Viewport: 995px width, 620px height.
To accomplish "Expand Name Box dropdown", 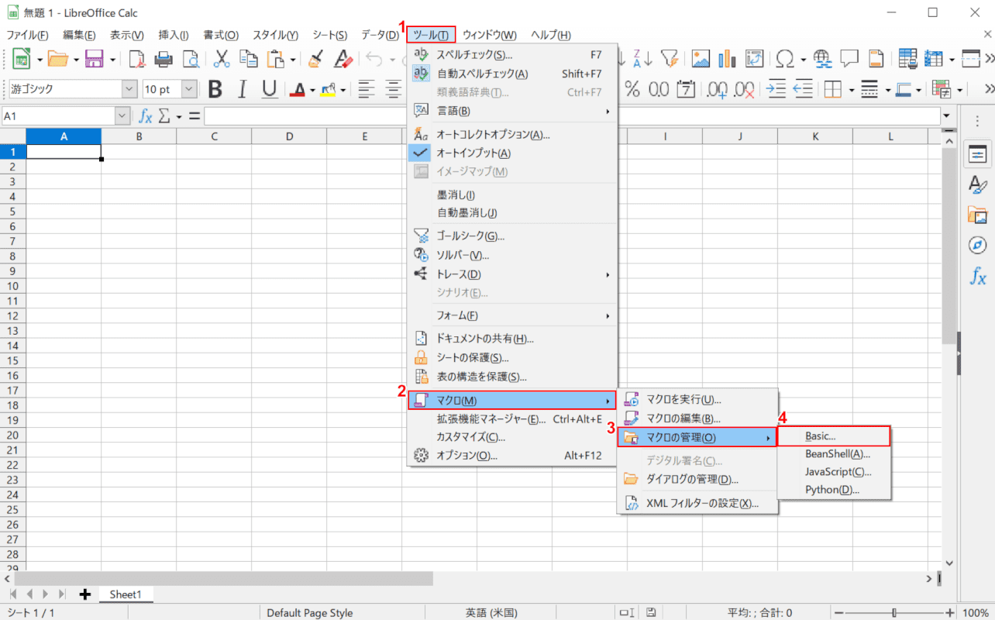I will pos(122,116).
